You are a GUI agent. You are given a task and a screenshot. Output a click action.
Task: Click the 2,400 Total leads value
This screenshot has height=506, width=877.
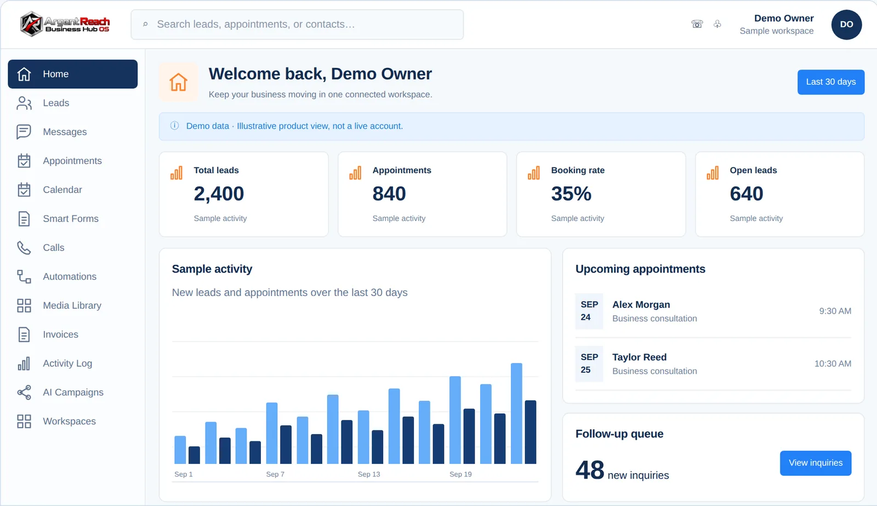(219, 194)
